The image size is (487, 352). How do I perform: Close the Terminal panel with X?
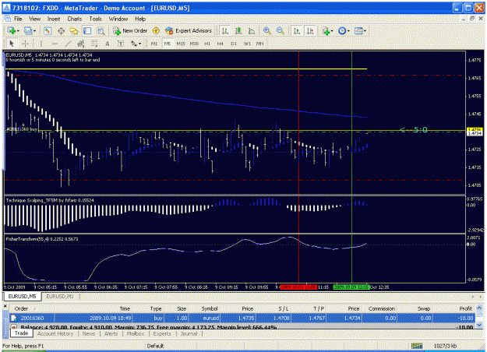click(5, 306)
